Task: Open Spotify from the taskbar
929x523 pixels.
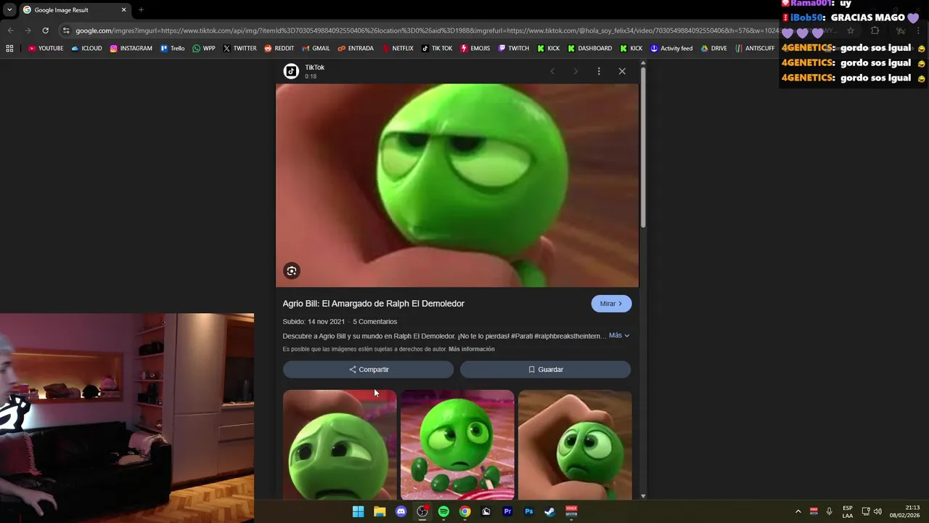Action: tap(443, 511)
